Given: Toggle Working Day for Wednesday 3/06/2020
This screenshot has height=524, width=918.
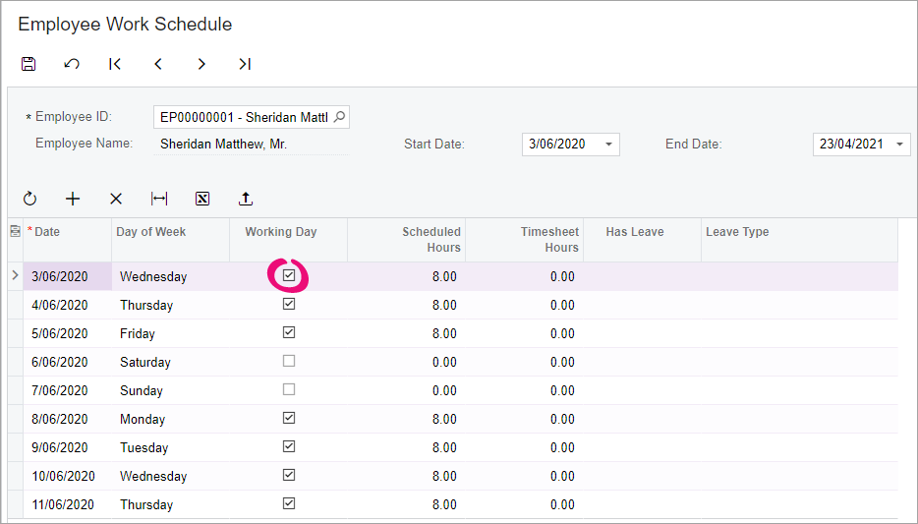Looking at the screenshot, I should pyautogui.click(x=289, y=275).
